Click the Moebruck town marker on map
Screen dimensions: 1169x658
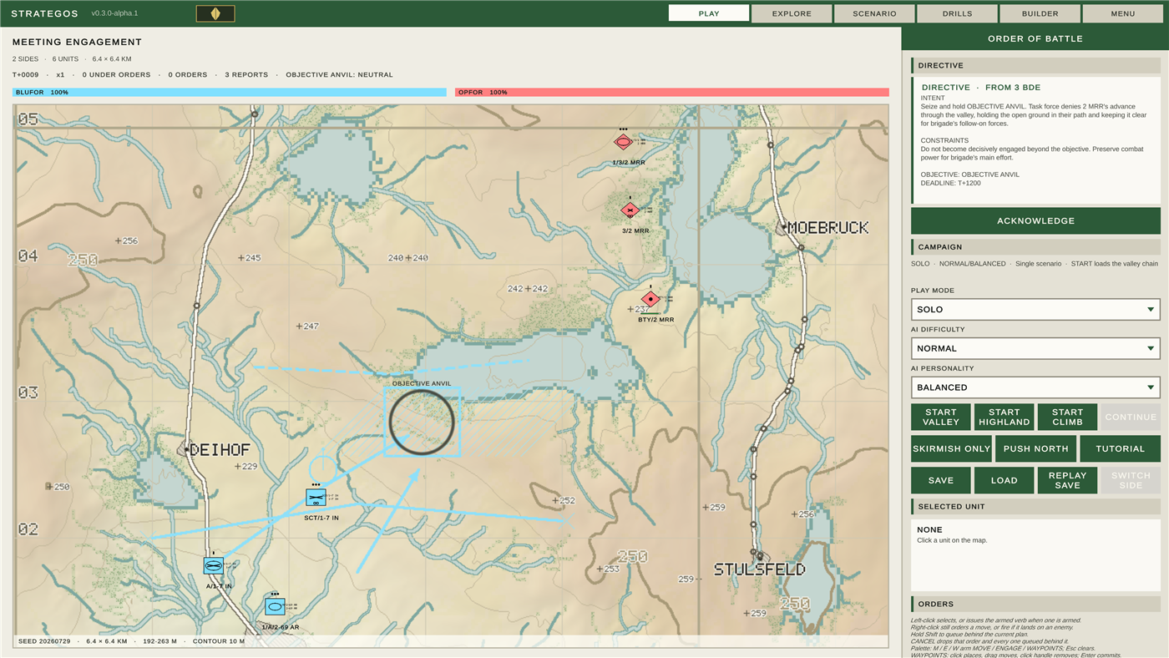click(782, 228)
